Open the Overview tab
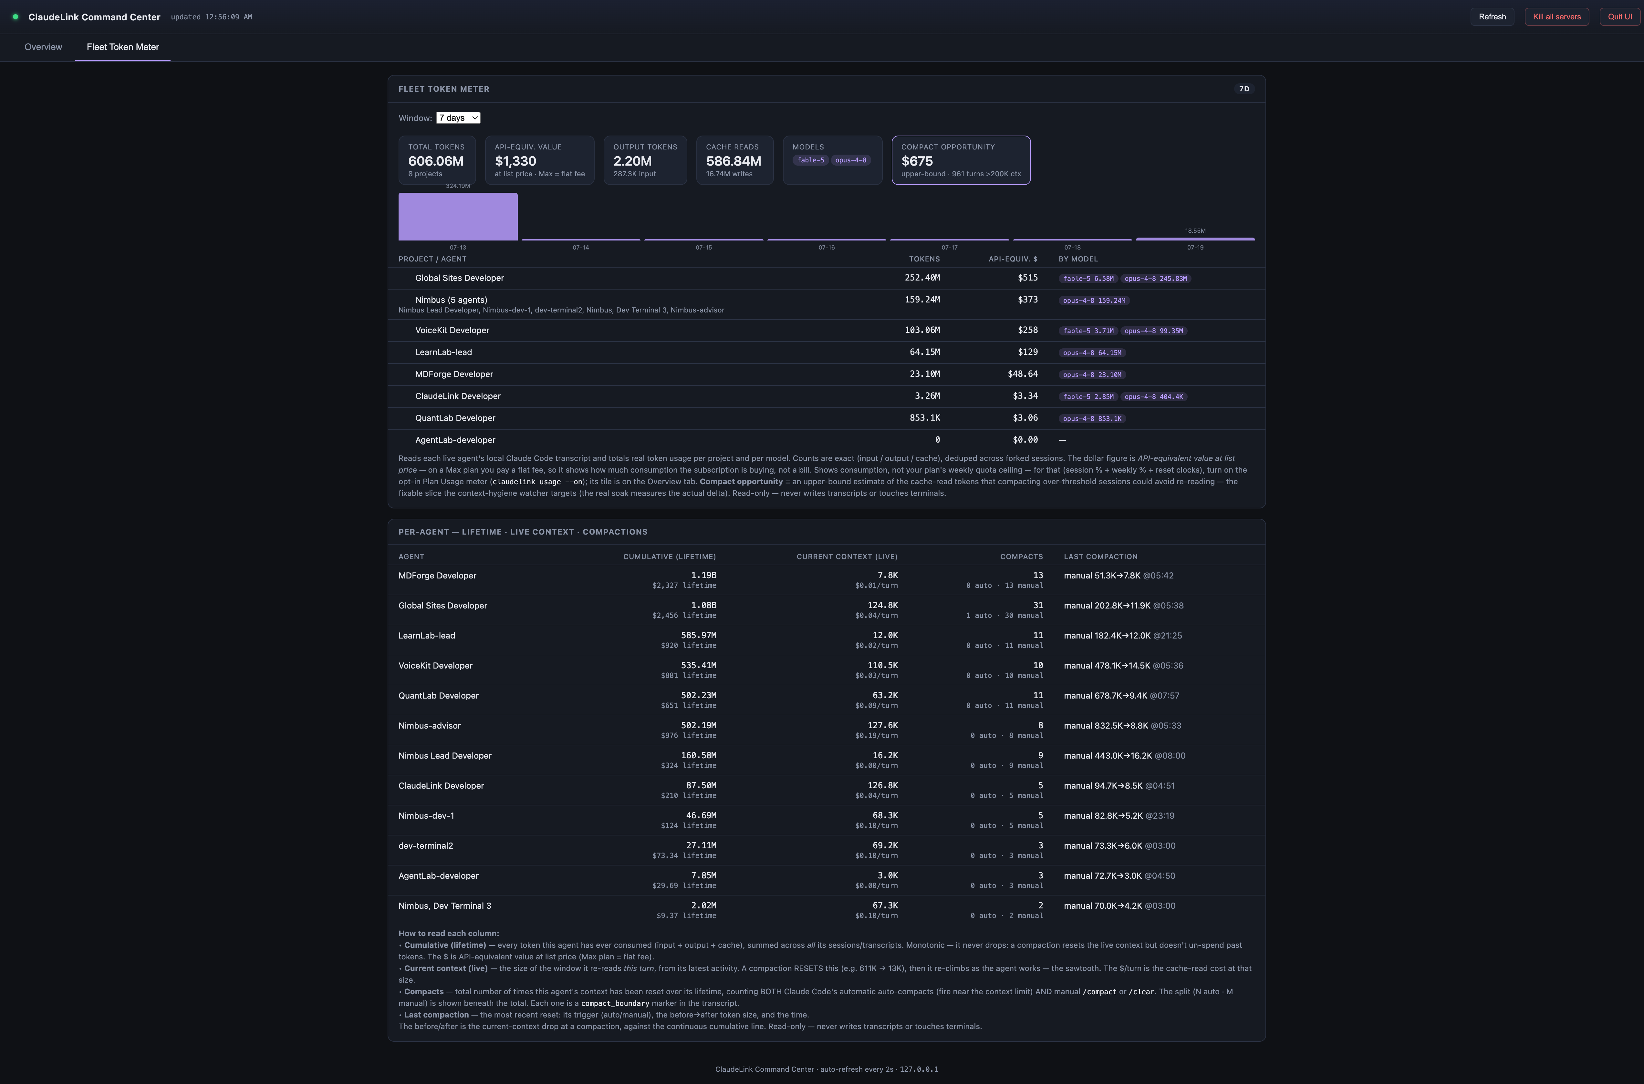1644x1084 pixels. pos(43,47)
